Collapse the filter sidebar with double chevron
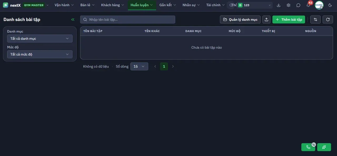This screenshot has width=337, height=156. (73, 19)
